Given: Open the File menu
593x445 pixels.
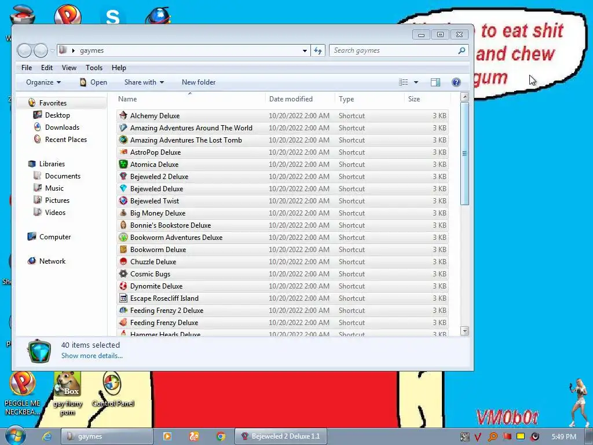Looking at the screenshot, I should pos(27,67).
